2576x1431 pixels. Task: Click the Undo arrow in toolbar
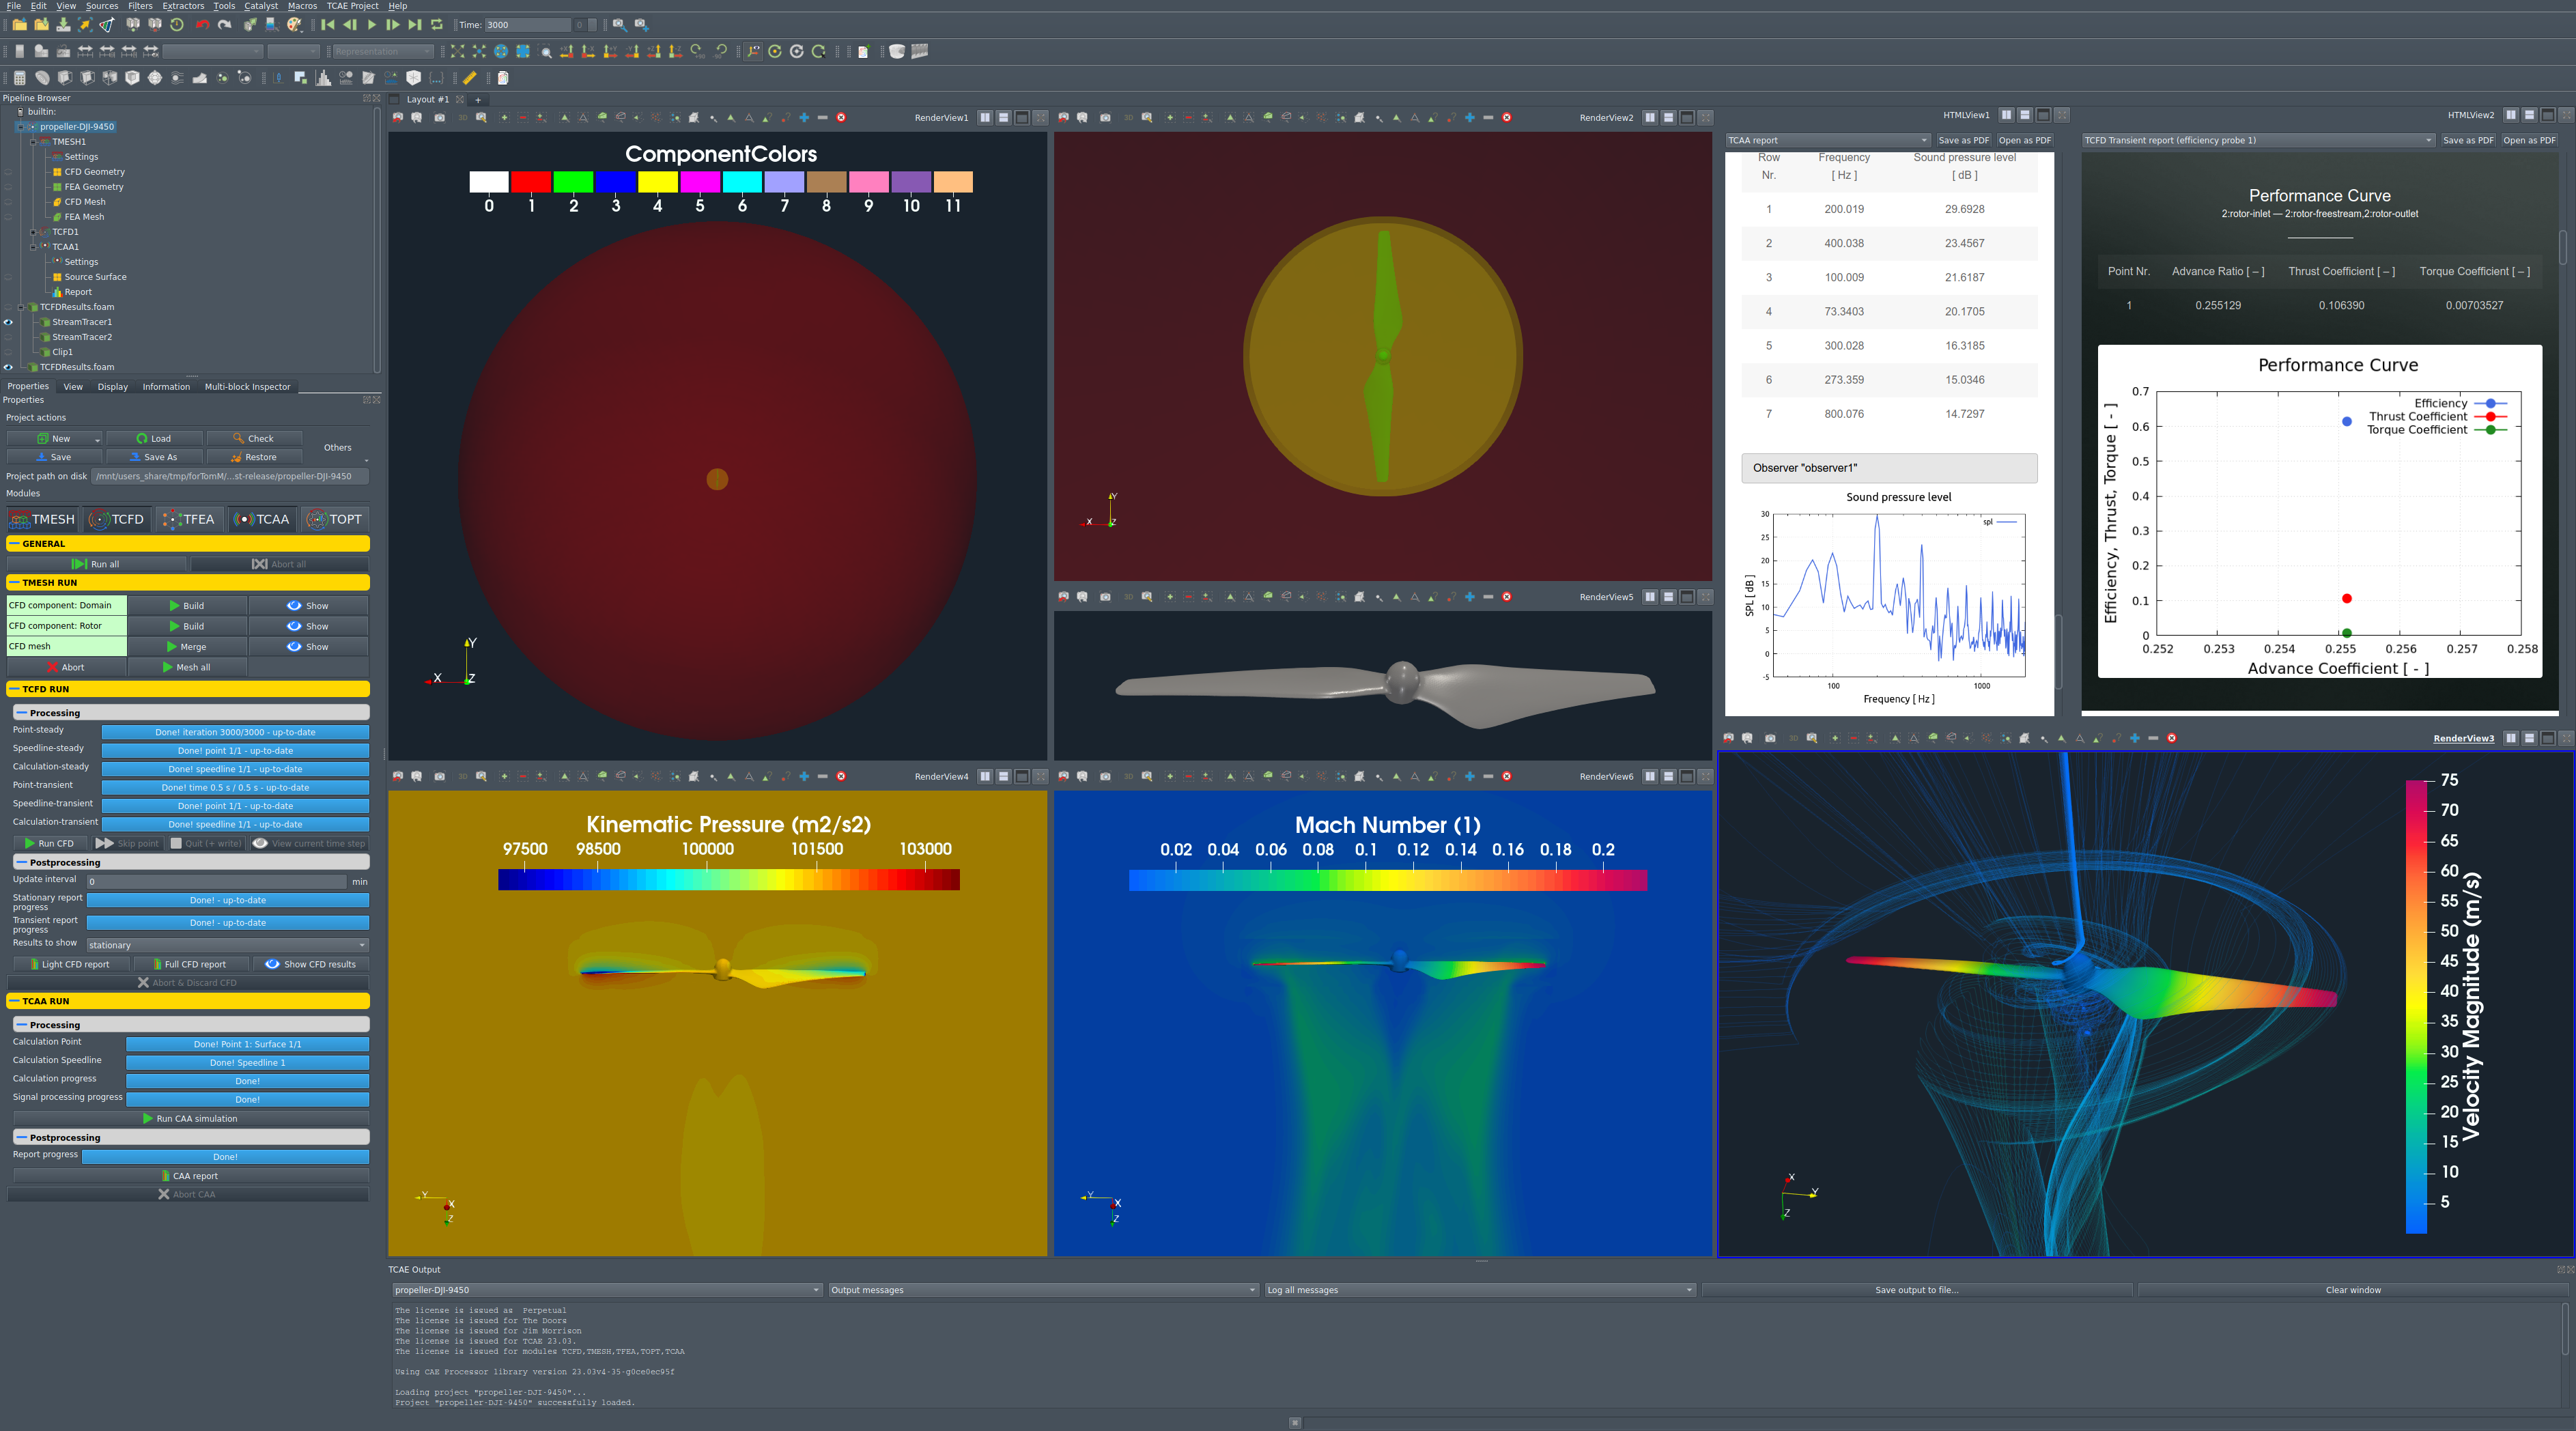click(x=202, y=25)
